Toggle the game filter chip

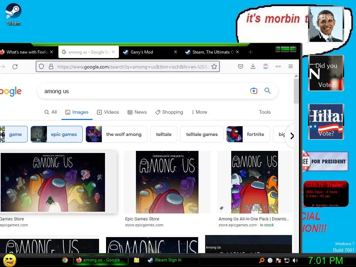pos(14,134)
